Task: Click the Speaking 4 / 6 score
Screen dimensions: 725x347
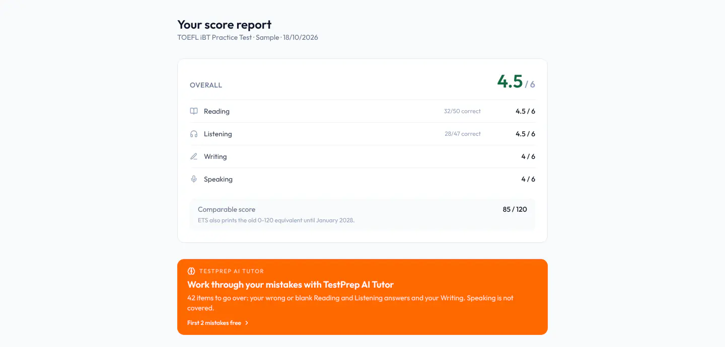Action: 528,179
